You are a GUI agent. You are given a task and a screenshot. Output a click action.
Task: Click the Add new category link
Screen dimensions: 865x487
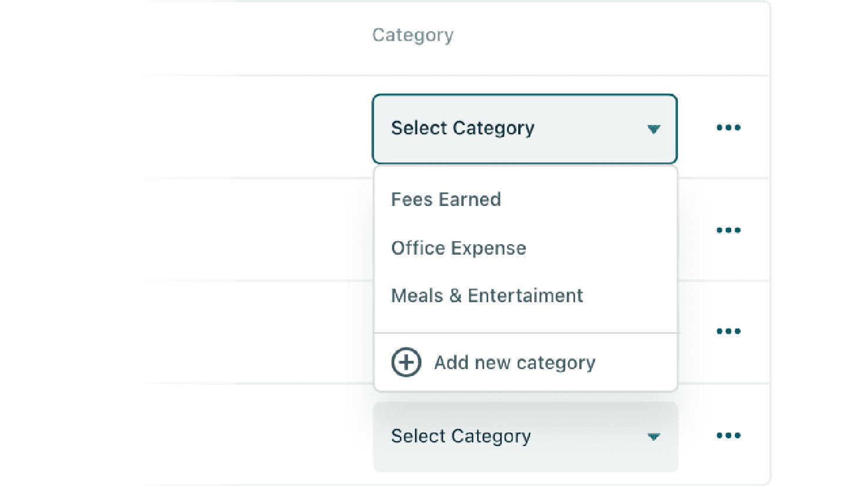coord(494,363)
